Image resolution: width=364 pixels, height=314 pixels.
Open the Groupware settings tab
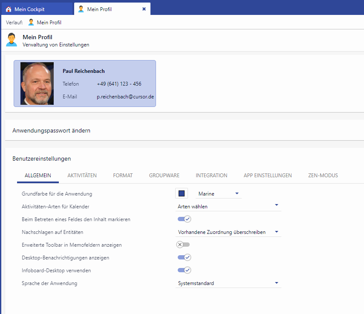(x=164, y=176)
